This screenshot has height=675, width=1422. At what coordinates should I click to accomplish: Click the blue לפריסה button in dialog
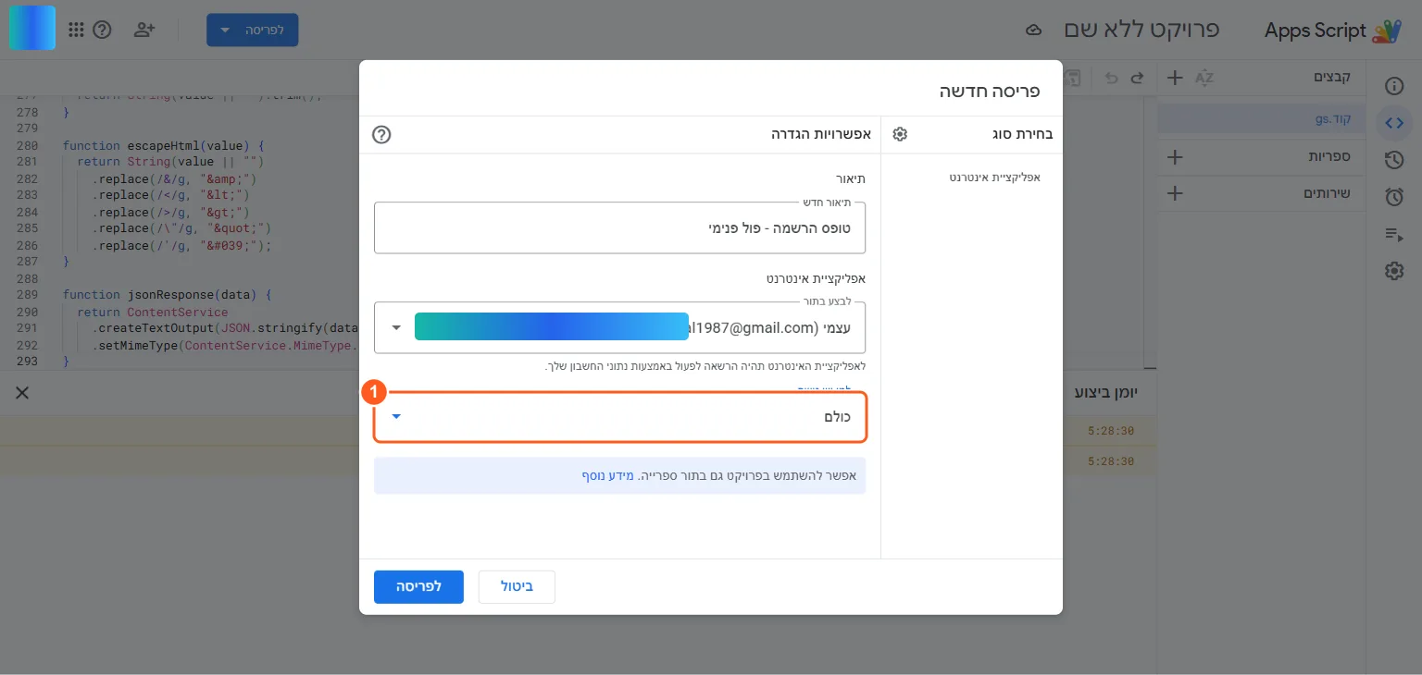click(x=418, y=586)
